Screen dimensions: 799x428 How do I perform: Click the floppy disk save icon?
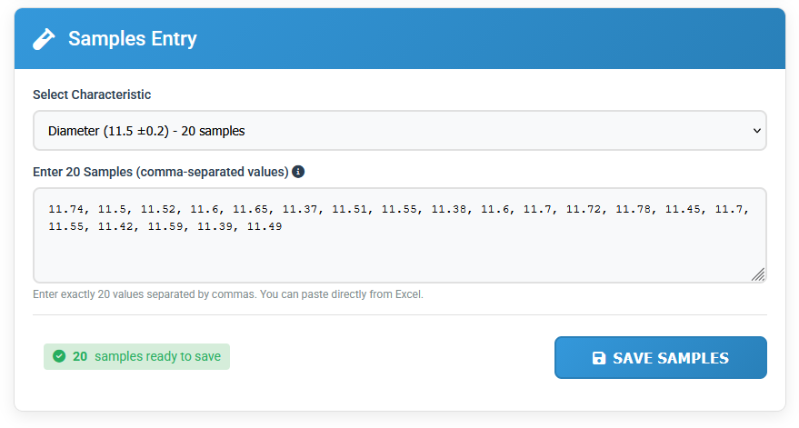click(599, 358)
